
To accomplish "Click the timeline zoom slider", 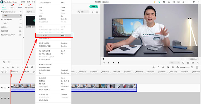I will pos(185,67).
